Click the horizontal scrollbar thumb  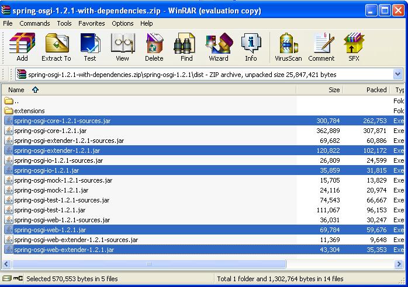tap(149, 264)
